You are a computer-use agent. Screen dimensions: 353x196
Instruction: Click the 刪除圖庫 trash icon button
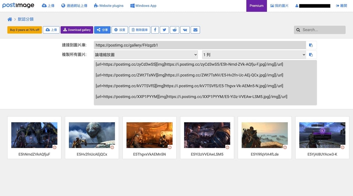click(x=140, y=30)
